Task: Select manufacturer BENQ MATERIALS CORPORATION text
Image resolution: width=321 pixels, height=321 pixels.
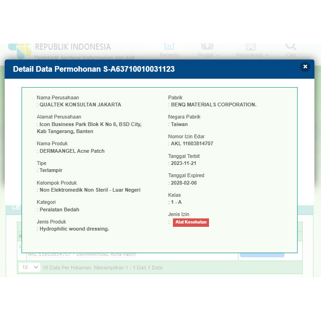Action: click(214, 105)
